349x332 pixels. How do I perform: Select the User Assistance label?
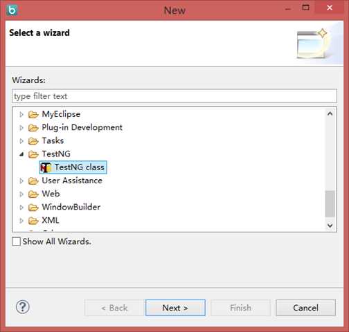[72, 181]
